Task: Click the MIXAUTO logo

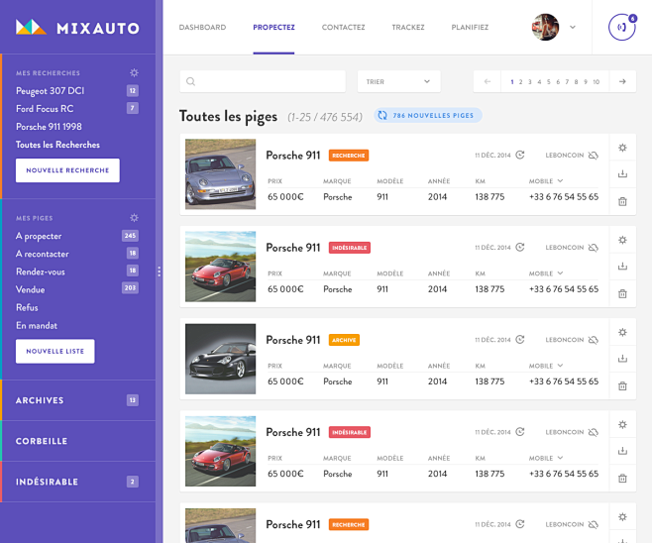Action: (x=77, y=28)
